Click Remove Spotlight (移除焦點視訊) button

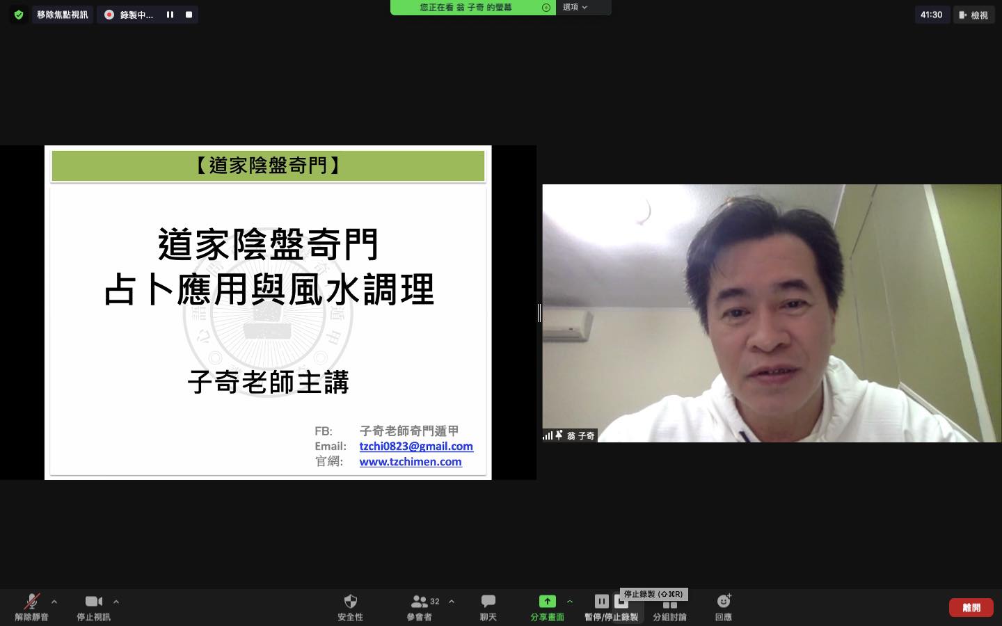click(x=63, y=15)
